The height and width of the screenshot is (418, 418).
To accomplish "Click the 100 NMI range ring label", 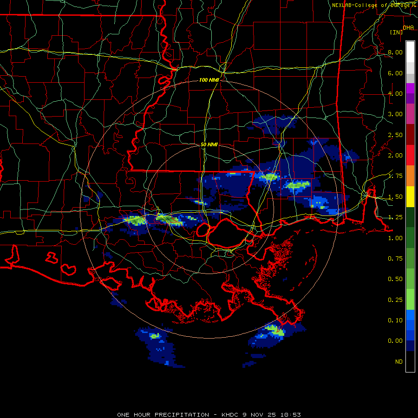I will 209,80.
